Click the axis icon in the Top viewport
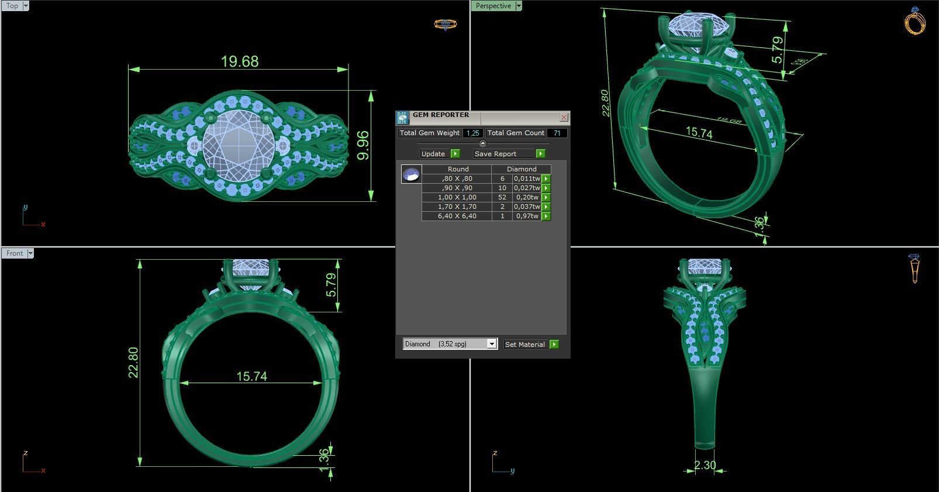 click(x=33, y=216)
